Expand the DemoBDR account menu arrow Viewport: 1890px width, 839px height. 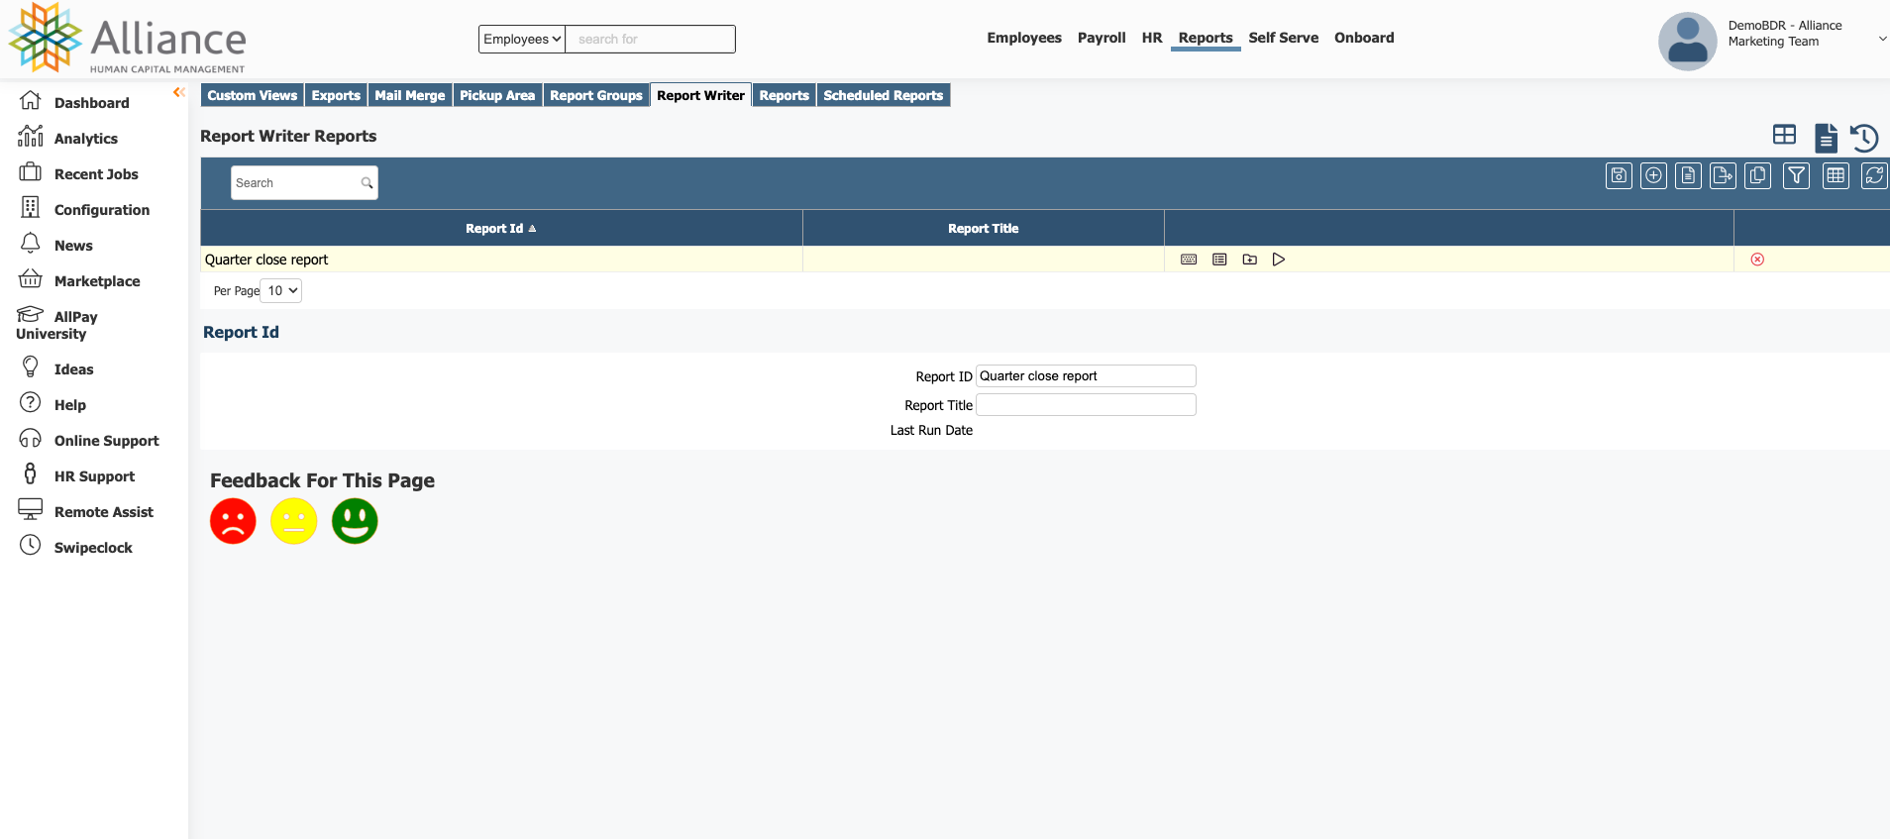tap(1883, 39)
